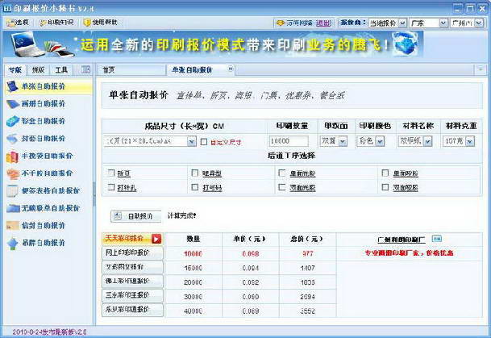Screen dimensions: 491x338
Task: Enable the 打号码 checkbox
Action: (x=195, y=187)
